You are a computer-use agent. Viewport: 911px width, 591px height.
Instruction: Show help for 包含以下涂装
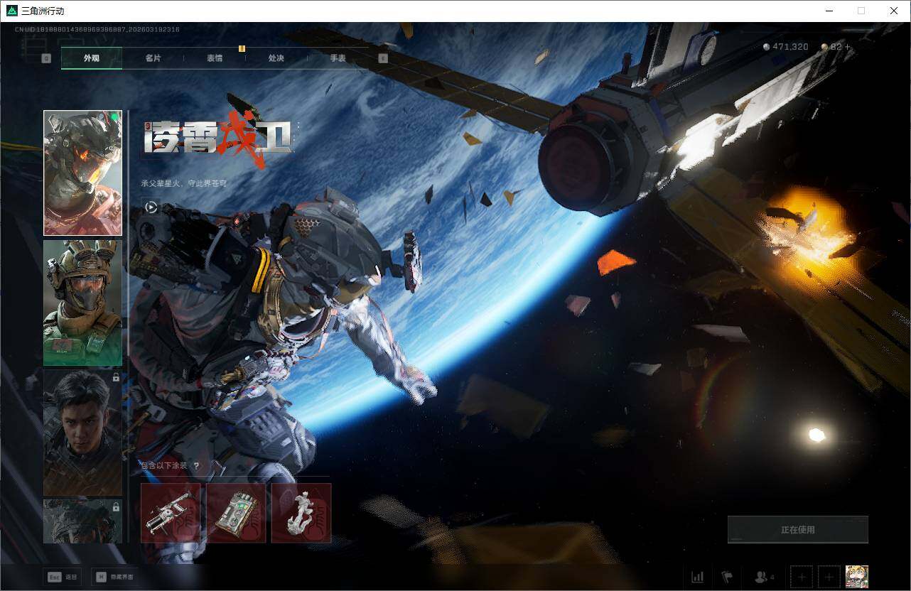pos(196,466)
